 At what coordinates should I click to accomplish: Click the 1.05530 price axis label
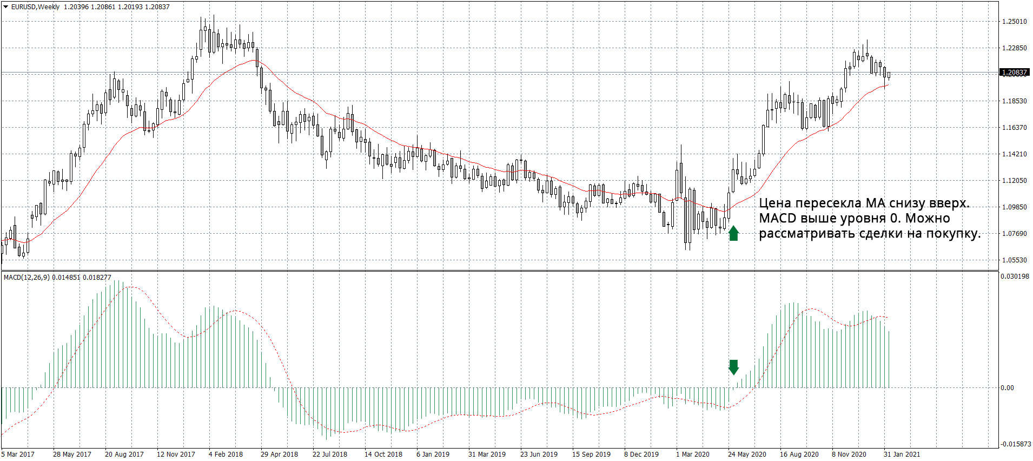[1014, 260]
